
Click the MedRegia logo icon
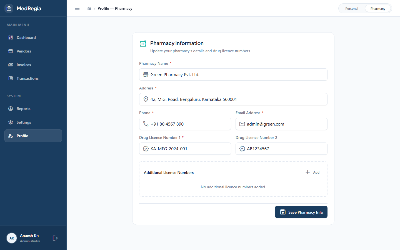[x=9, y=8]
